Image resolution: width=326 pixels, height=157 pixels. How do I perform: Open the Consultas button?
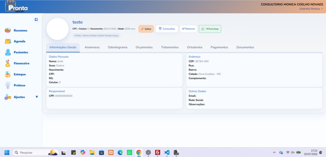[167, 29]
